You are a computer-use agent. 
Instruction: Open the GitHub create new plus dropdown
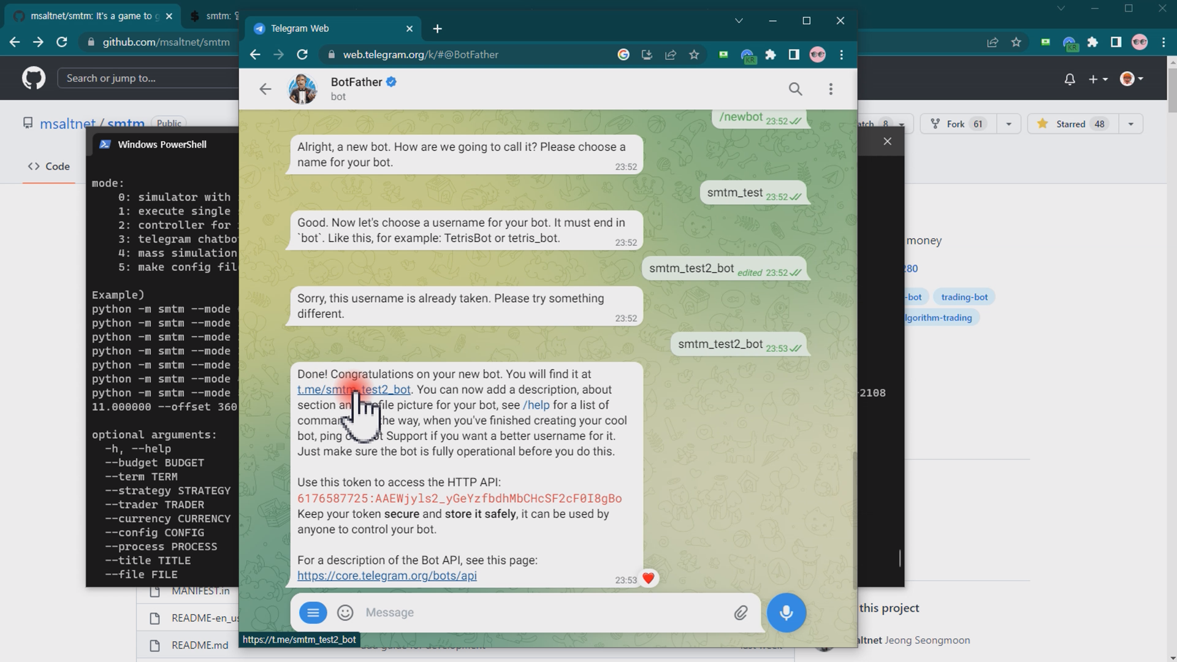click(x=1098, y=79)
